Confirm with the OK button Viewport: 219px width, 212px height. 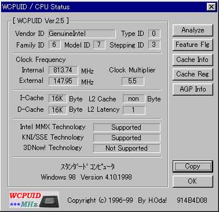[193, 181]
